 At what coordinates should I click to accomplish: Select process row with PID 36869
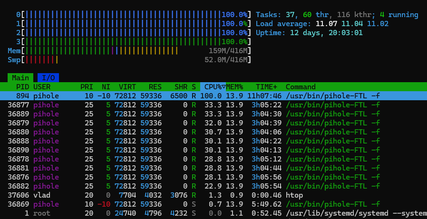(x=213, y=204)
